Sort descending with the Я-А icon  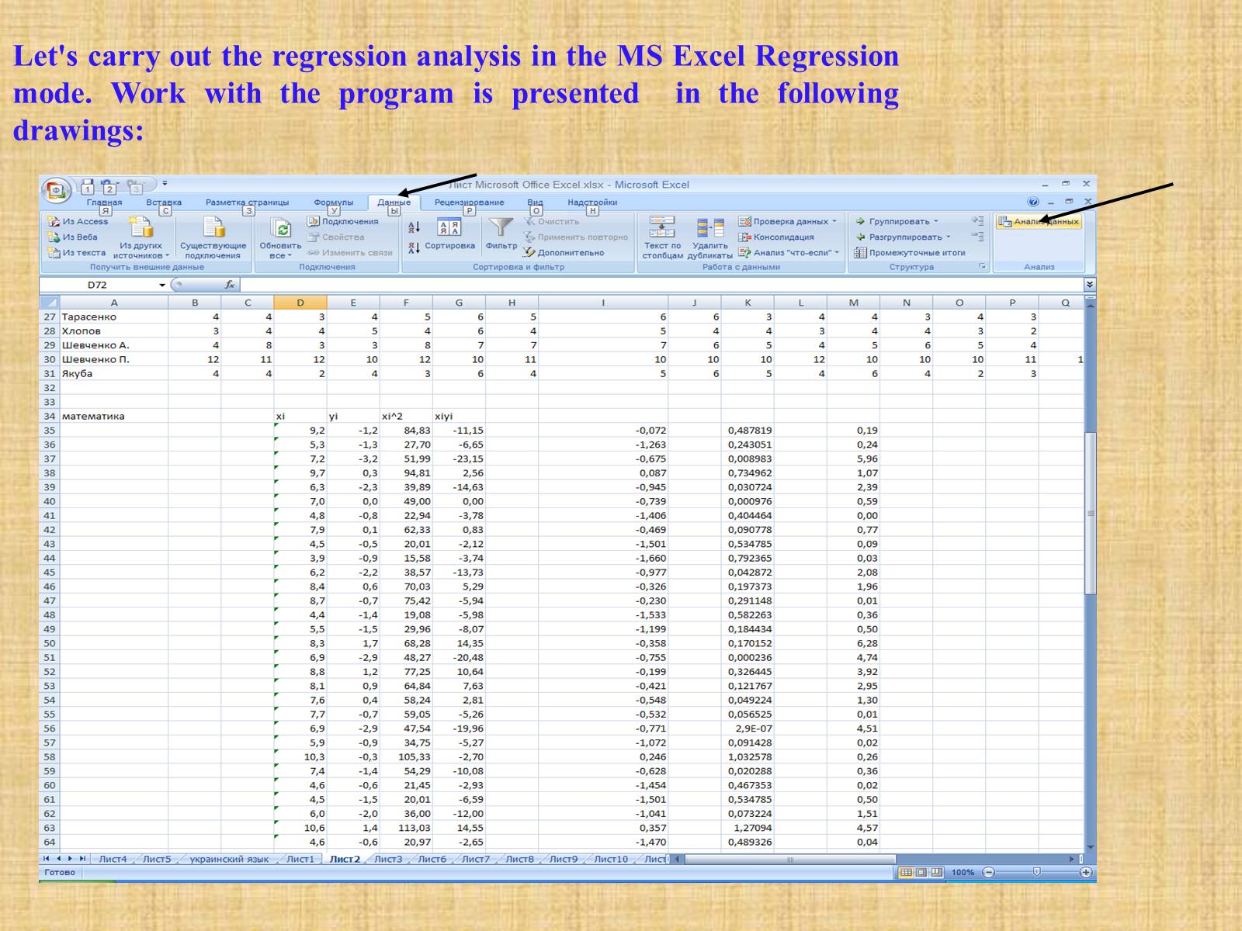(x=414, y=247)
